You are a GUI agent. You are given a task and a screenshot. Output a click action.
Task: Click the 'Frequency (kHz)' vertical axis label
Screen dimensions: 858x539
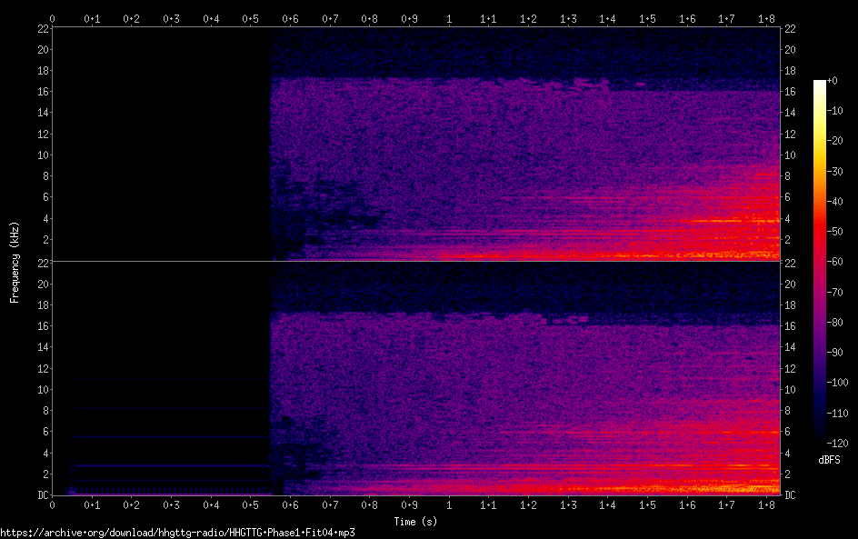pyautogui.click(x=15, y=262)
